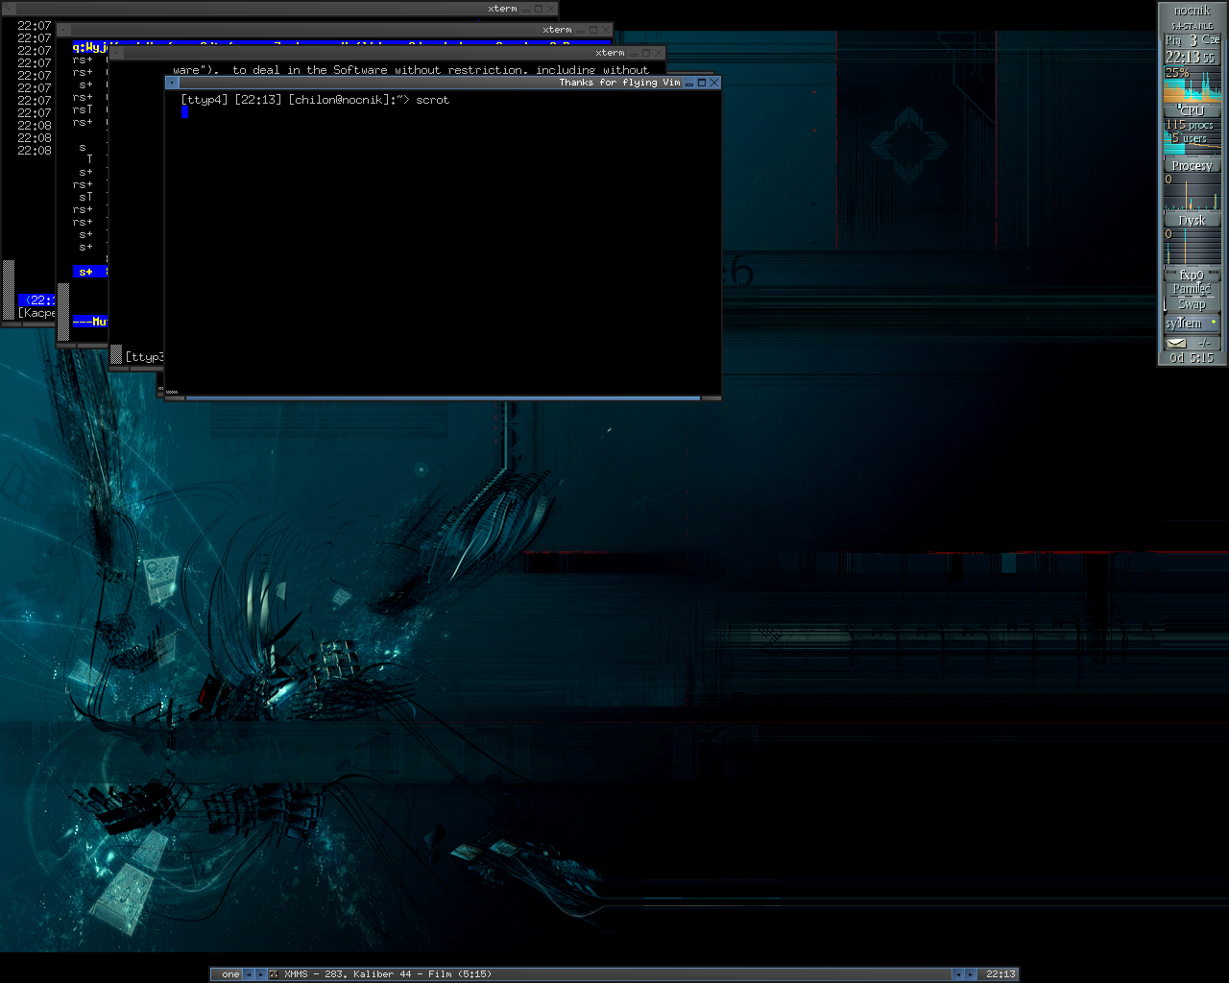Click the XMMS icon in the taskbar
This screenshot has height=983, width=1229.
[x=274, y=974]
